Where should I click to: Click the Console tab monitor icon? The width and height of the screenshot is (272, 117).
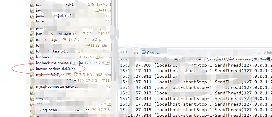(143, 52)
